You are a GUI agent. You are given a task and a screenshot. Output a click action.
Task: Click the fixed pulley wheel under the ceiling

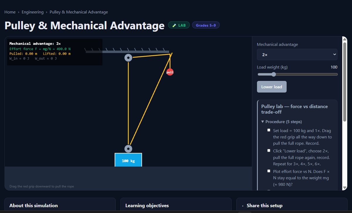[128, 58]
